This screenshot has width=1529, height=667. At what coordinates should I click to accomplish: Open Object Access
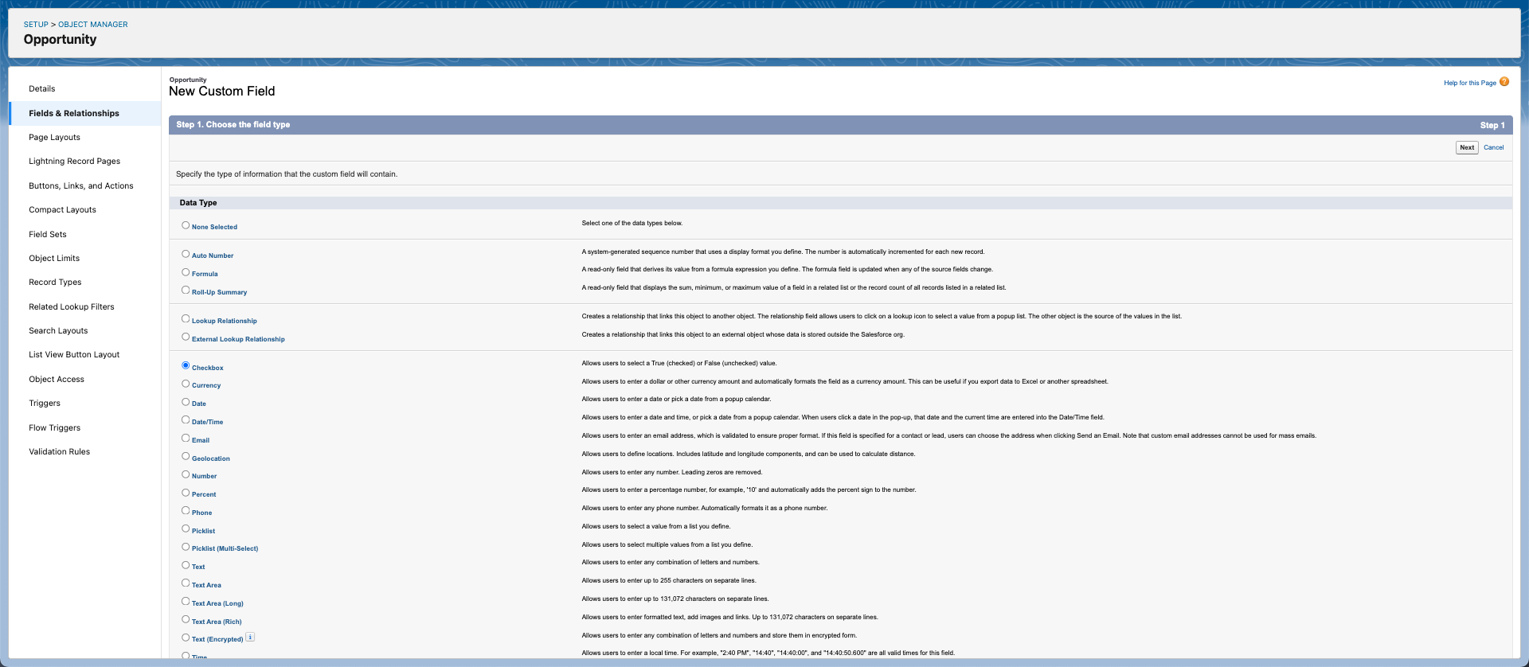point(57,380)
